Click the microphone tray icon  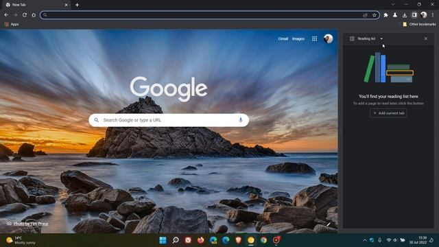pos(379,240)
